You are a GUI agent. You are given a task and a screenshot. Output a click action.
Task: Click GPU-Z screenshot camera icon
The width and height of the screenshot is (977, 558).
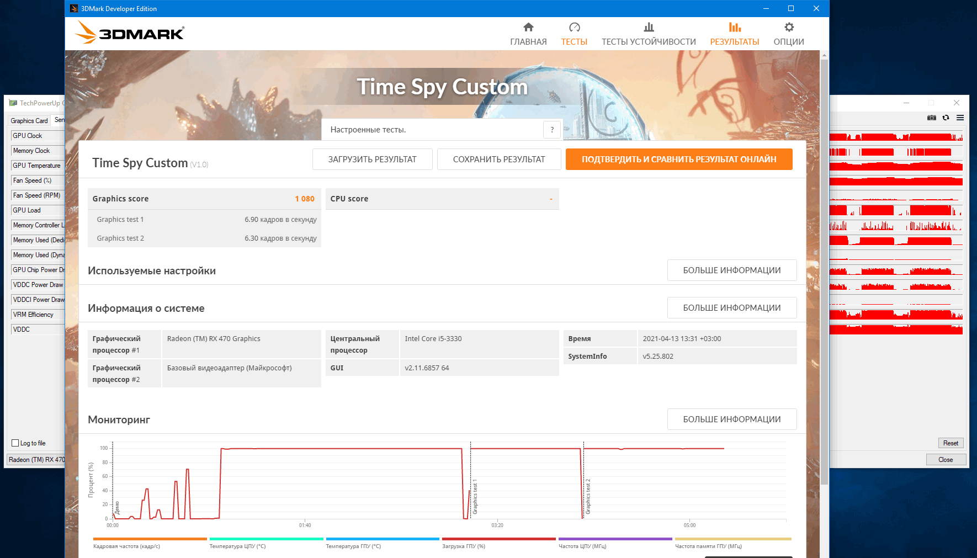tap(932, 118)
